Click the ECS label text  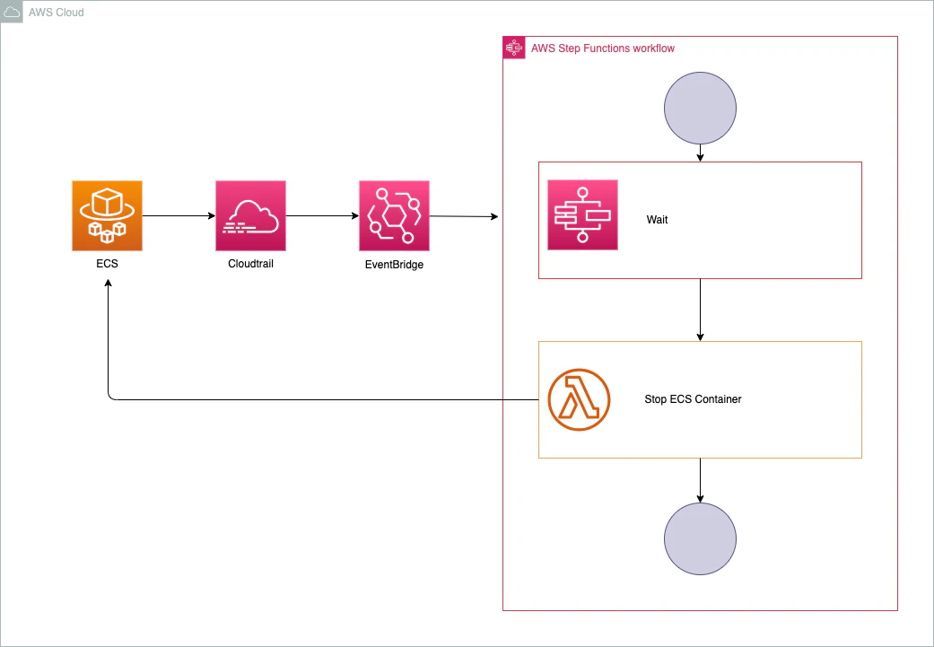[x=107, y=263]
